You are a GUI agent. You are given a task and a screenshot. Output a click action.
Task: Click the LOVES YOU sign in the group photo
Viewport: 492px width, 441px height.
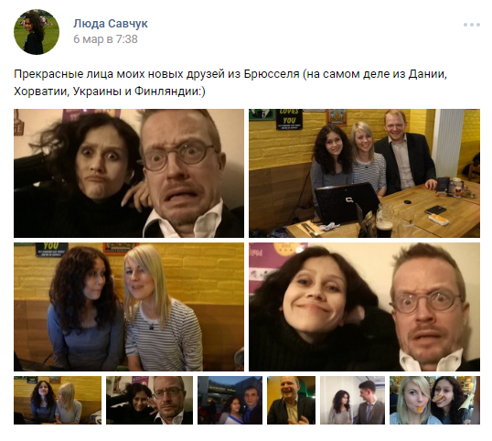289,119
